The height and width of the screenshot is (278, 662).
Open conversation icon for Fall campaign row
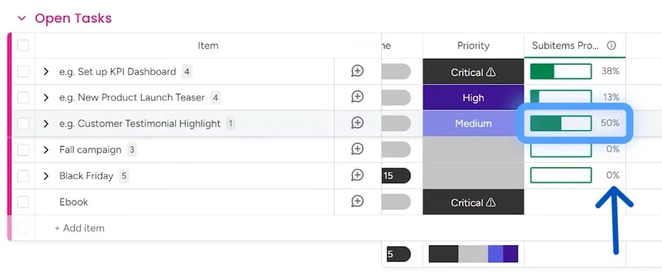tap(357, 150)
